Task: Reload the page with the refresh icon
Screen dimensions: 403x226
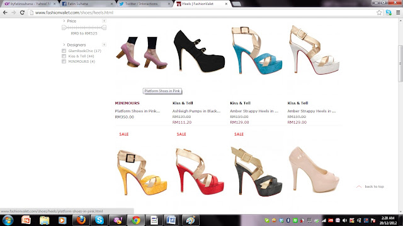Action: 22,13
